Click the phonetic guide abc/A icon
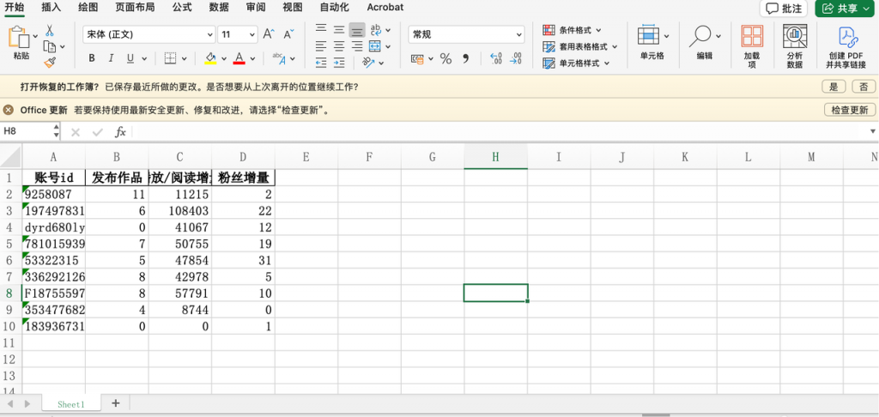 coord(279,58)
